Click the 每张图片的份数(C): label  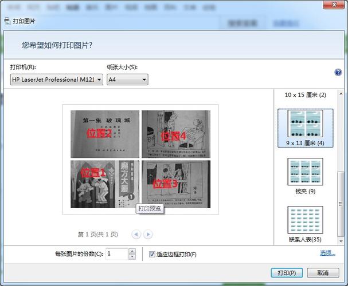click(79, 254)
